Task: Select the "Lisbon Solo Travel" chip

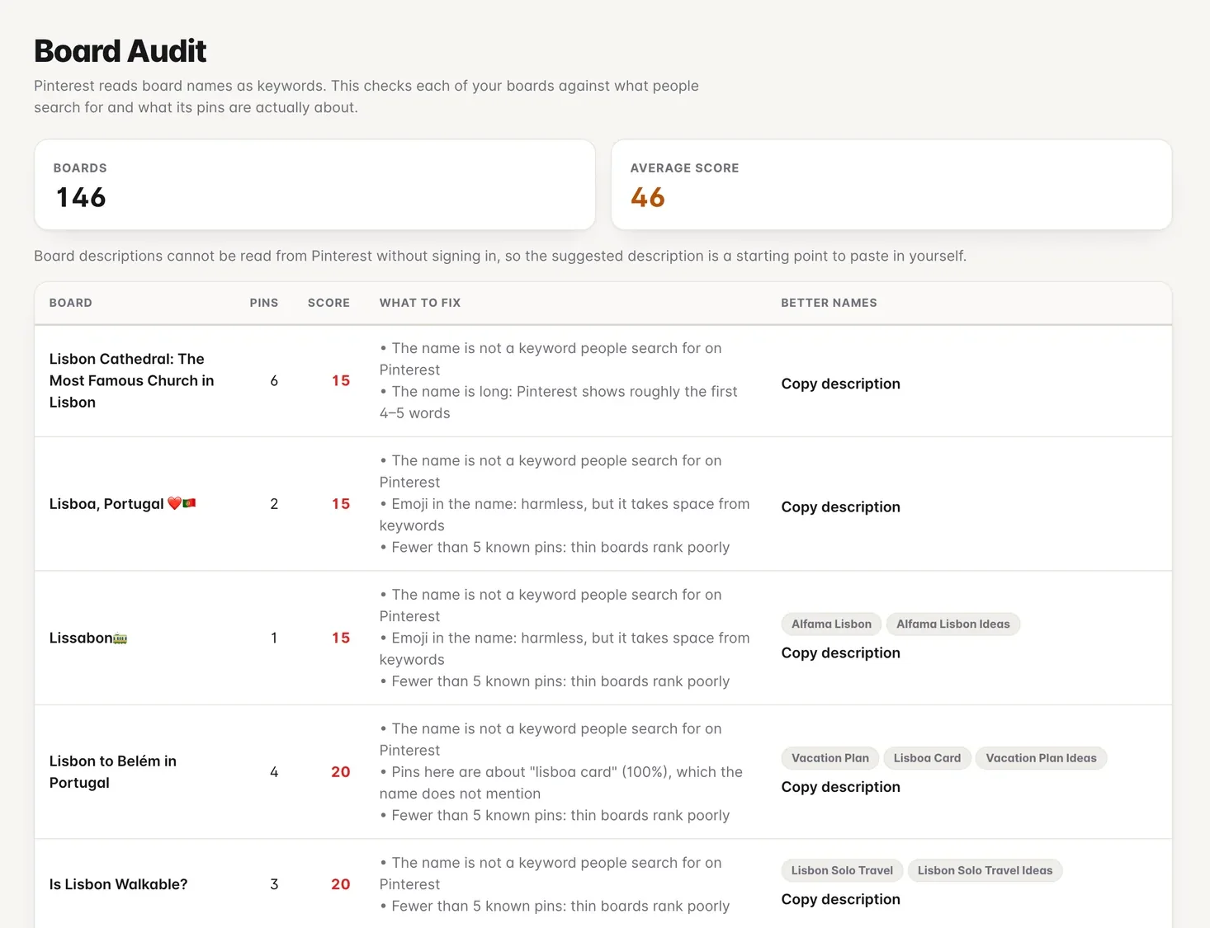Action: (x=842, y=870)
